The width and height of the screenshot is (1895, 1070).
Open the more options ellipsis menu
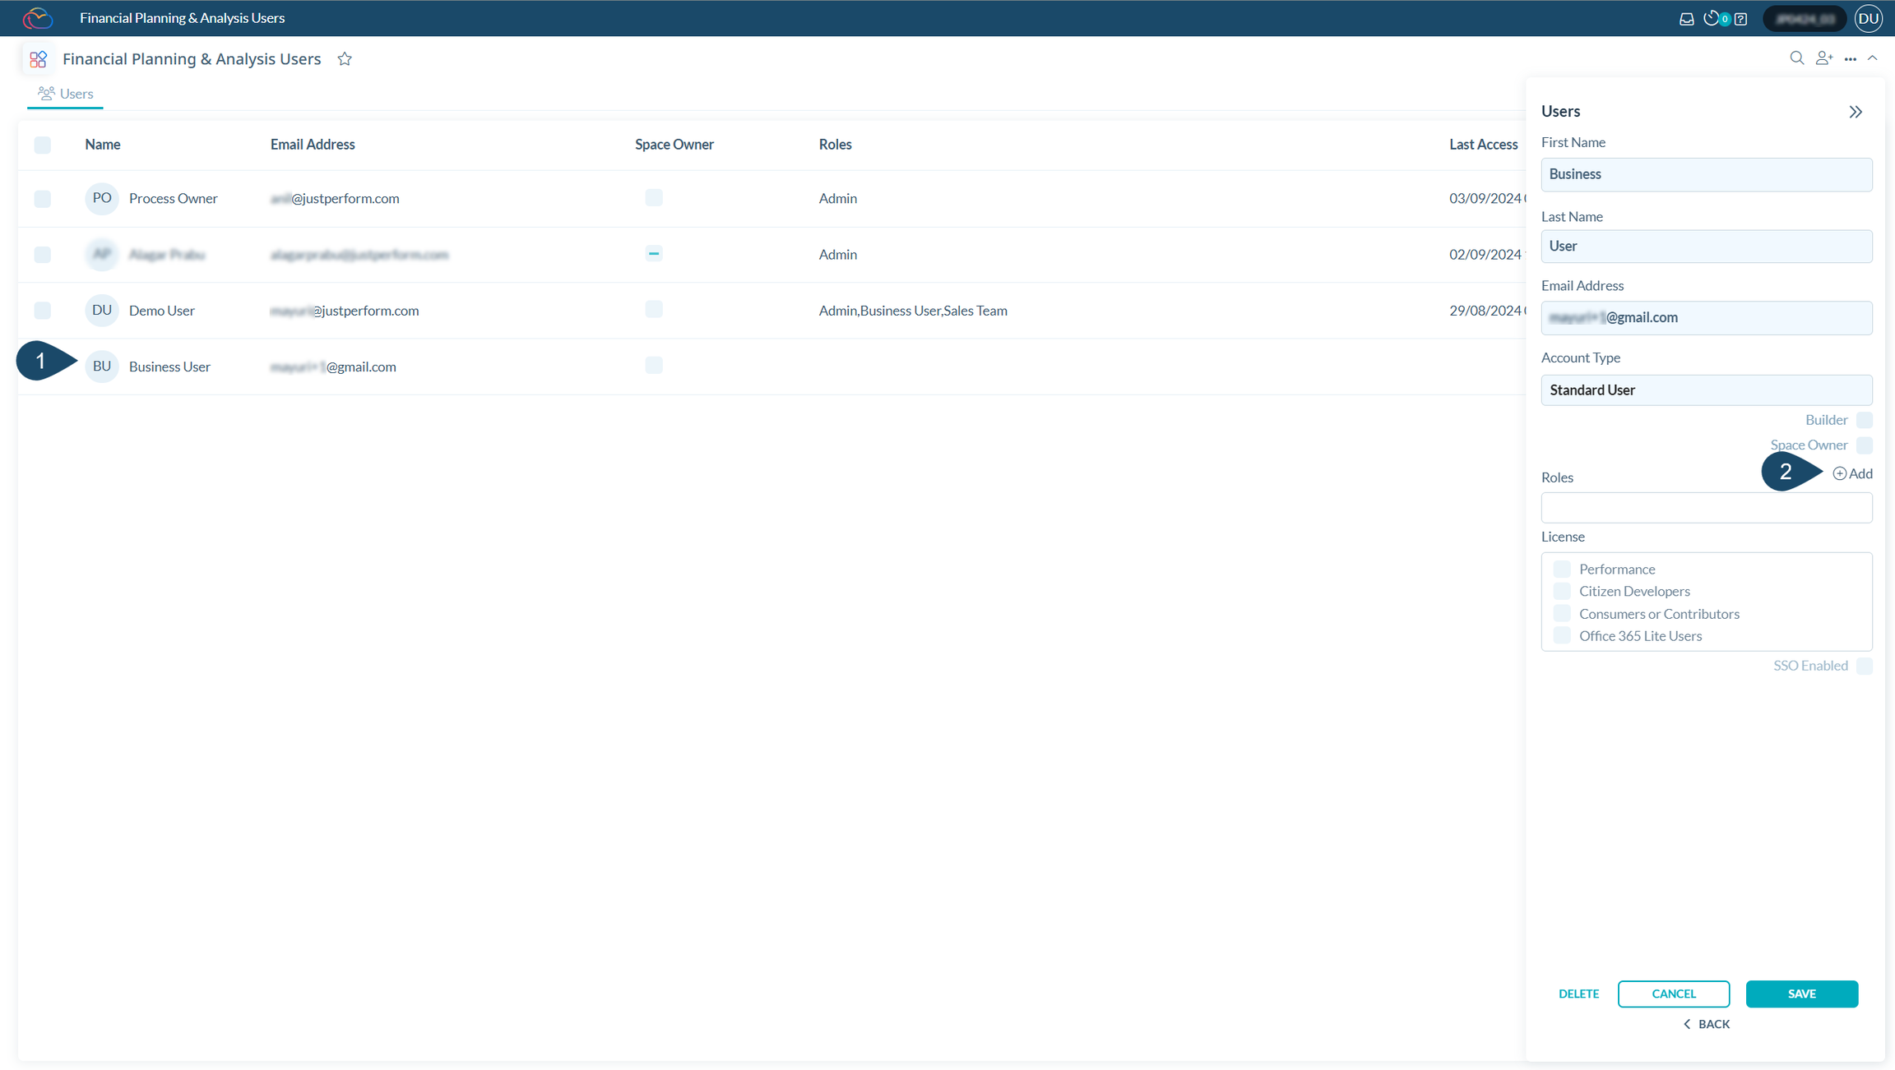tap(1851, 58)
